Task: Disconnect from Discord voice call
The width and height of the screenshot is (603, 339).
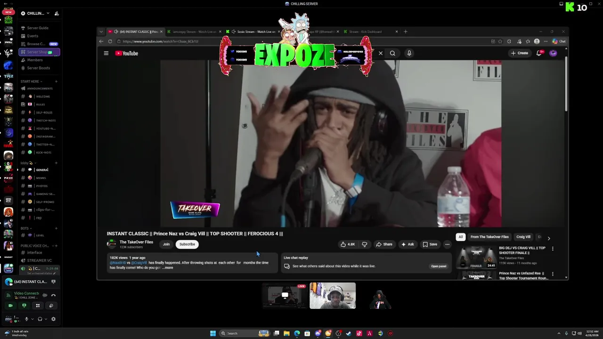Action: coord(53,295)
